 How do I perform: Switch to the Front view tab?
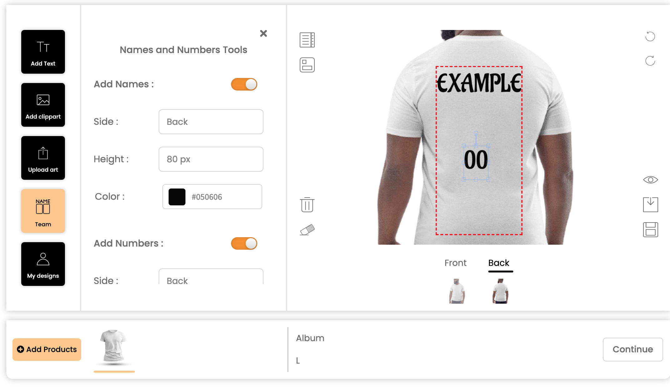[x=456, y=263]
